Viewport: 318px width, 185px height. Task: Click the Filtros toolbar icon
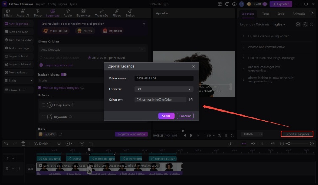coord(117,12)
